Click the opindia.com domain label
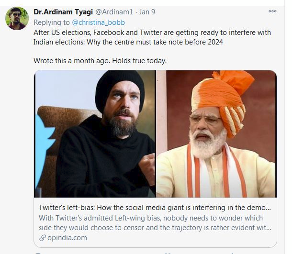292x254 pixels. [67, 238]
